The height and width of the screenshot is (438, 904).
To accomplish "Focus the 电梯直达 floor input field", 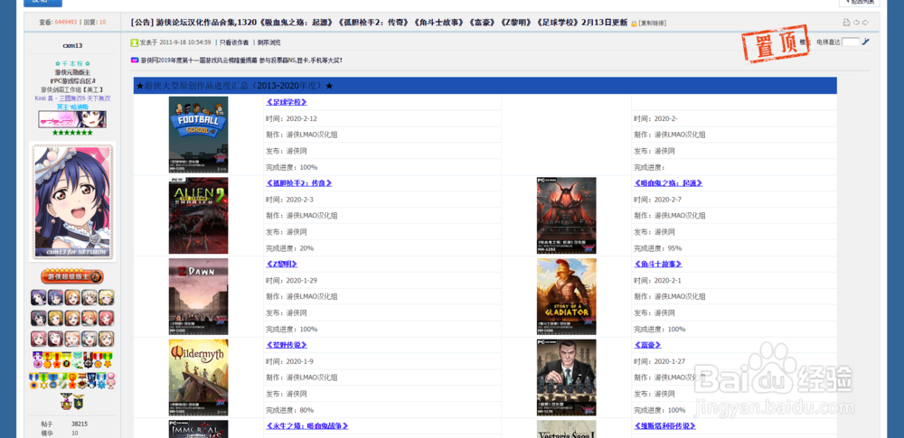I will pos(851,42).
